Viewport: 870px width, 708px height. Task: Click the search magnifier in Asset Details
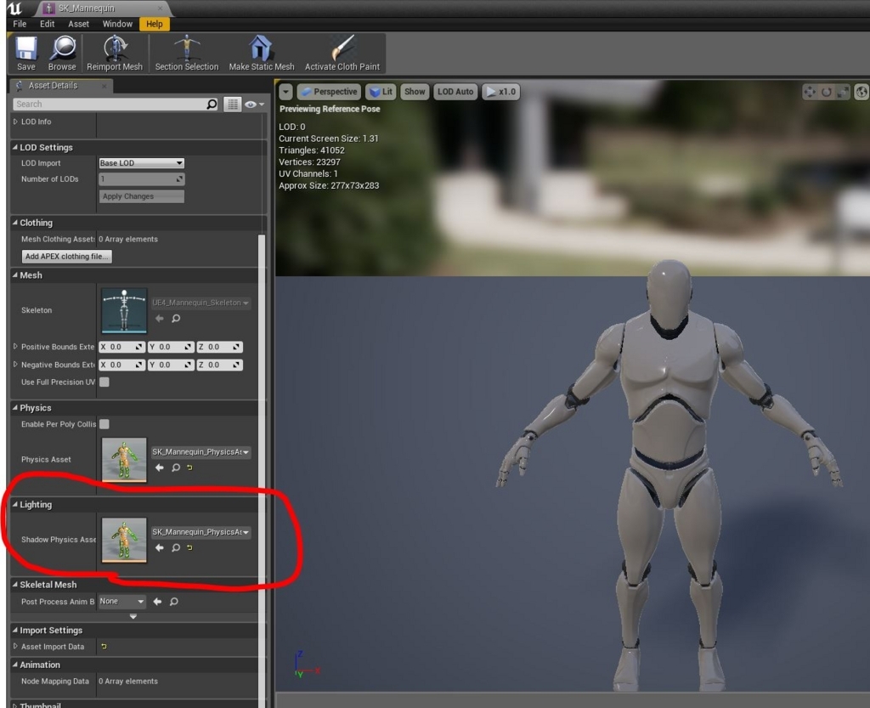[212, 104]
